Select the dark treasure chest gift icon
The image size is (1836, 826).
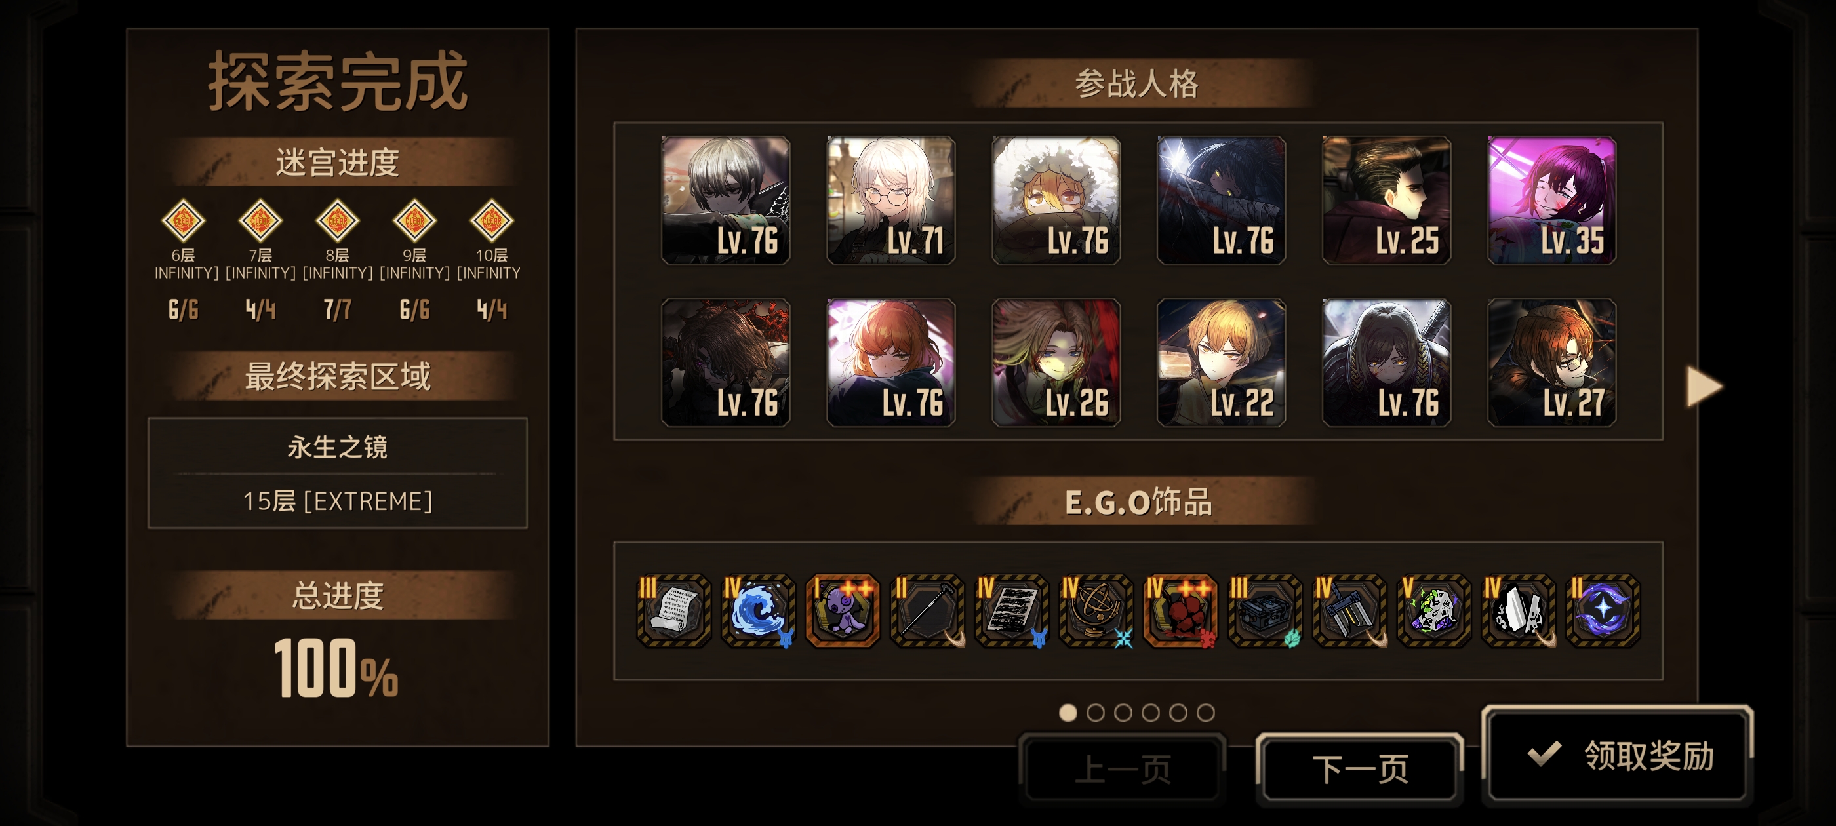pos(1265,611)
